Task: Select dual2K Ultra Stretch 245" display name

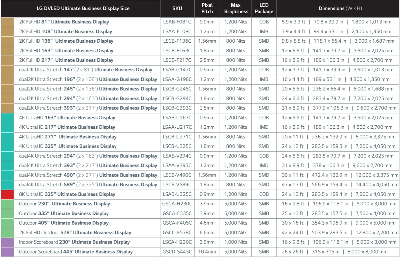Action: pos(88,89)
